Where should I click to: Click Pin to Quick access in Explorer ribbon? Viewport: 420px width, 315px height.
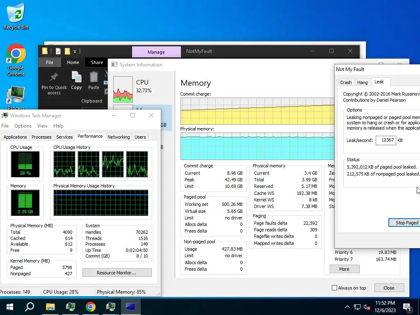coord(54,83)
